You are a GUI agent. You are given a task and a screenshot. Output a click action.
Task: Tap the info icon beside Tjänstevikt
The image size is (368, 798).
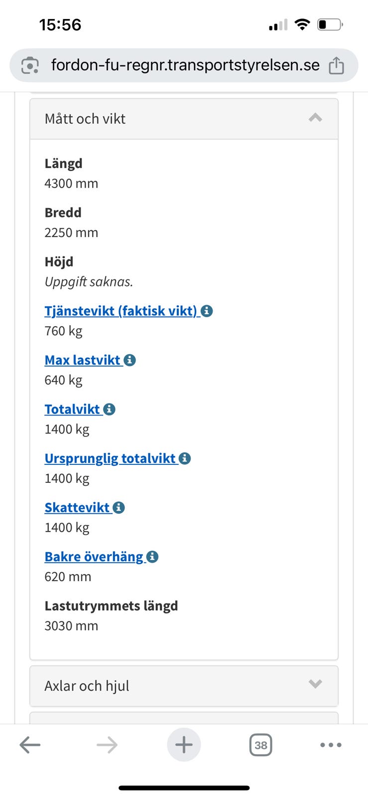click(207, 311)
